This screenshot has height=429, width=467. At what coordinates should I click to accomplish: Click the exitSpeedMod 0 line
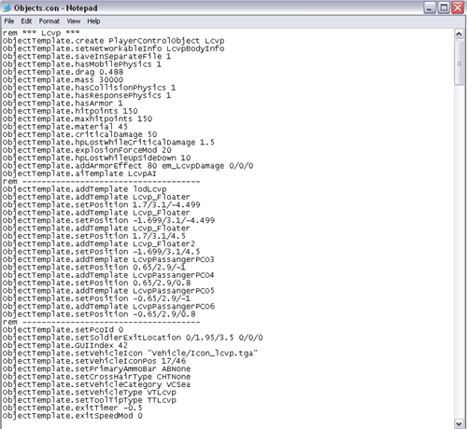(73, 416)
